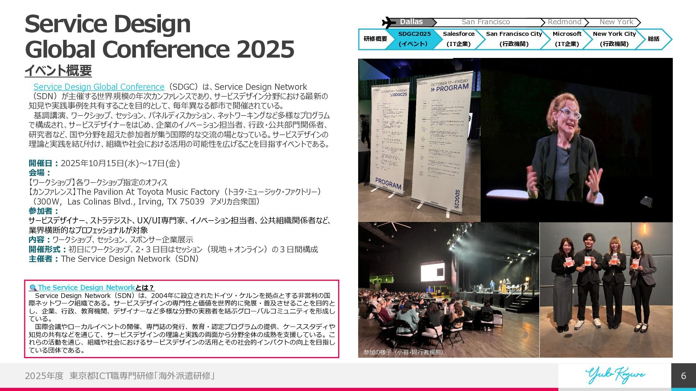Click the magnifier icon before The Service Design Network
The width and height of the screenshot is (696, 391).
(33, 288)
